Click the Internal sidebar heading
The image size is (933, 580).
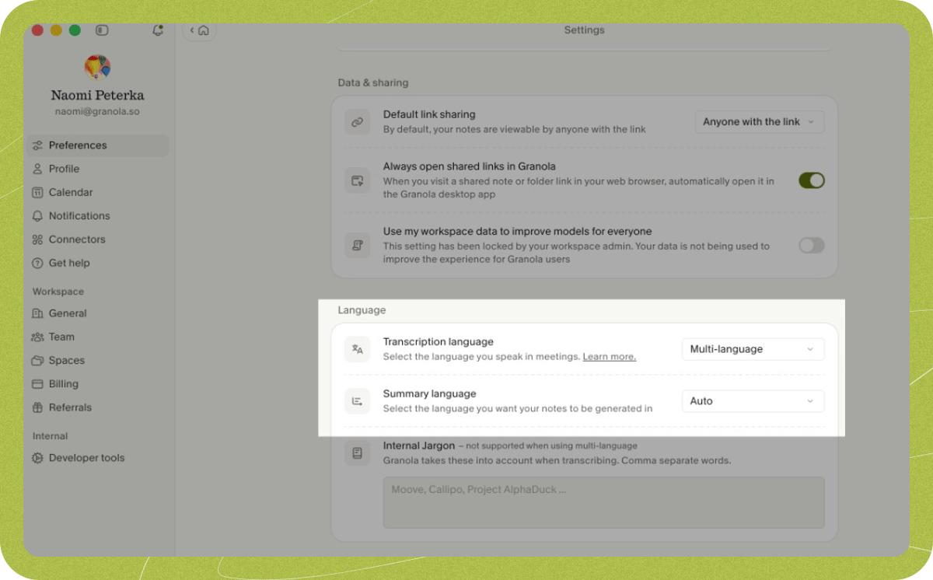(x=51, y=436)
